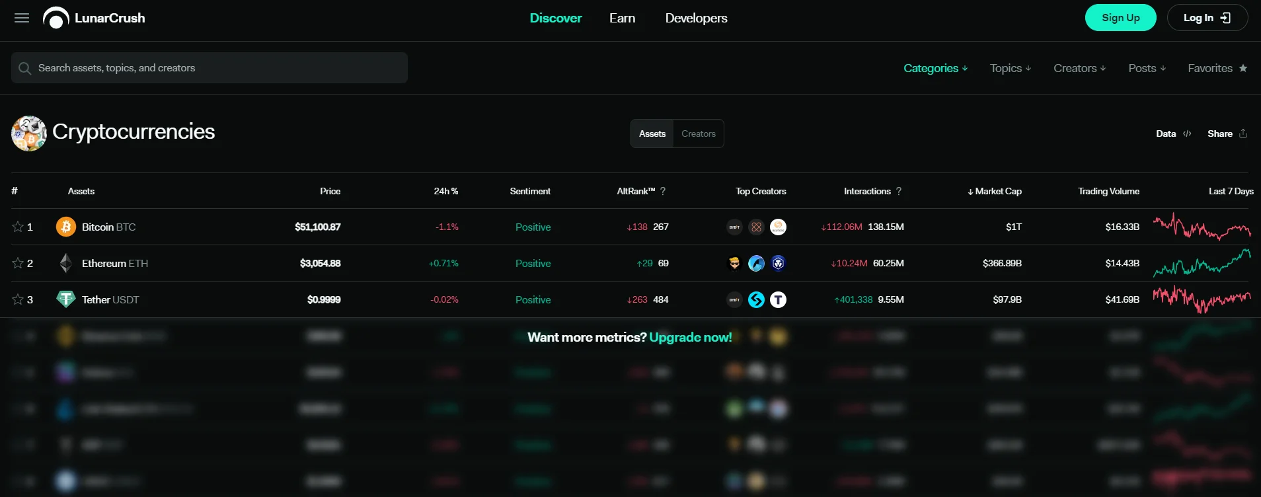Click Tether's trading volume $41.69B
Screen dimensions: 1261x497
(x=1122, y=299)
